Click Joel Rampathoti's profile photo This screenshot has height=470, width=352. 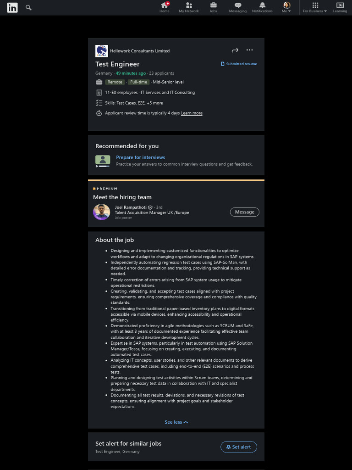[x=102, y=212]
